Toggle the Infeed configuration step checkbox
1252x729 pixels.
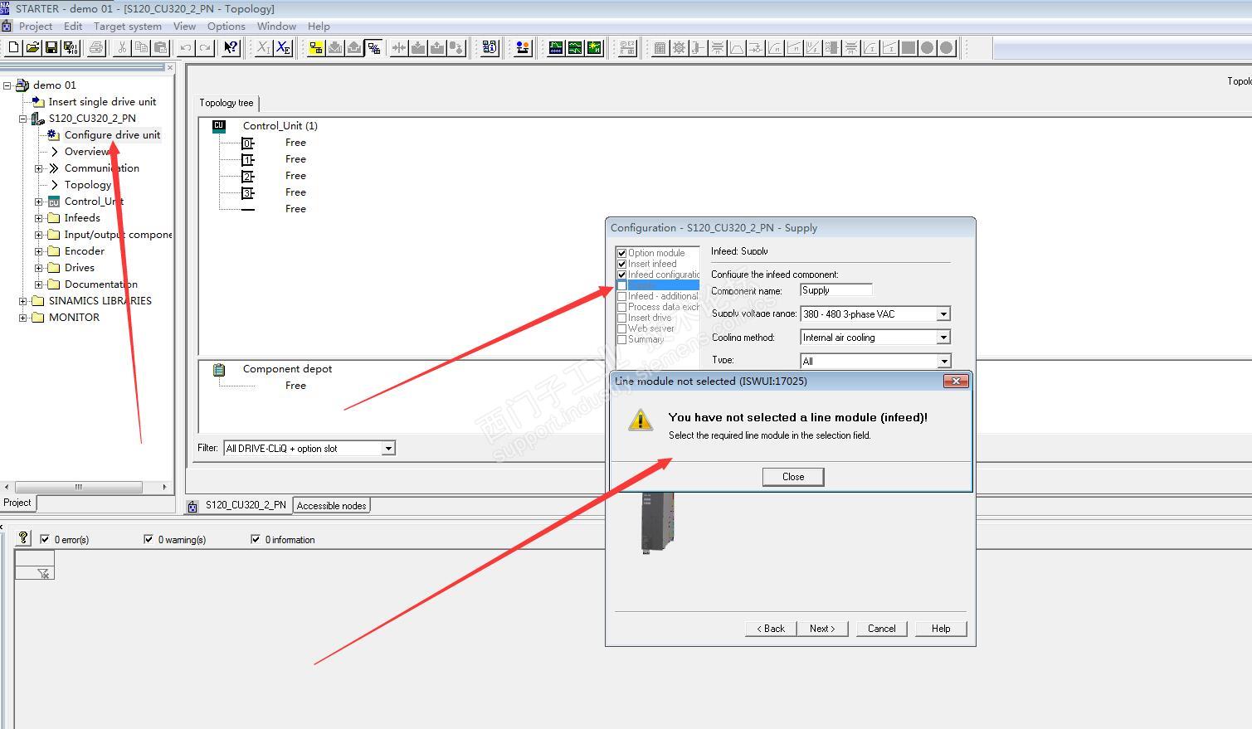[621, 275]
